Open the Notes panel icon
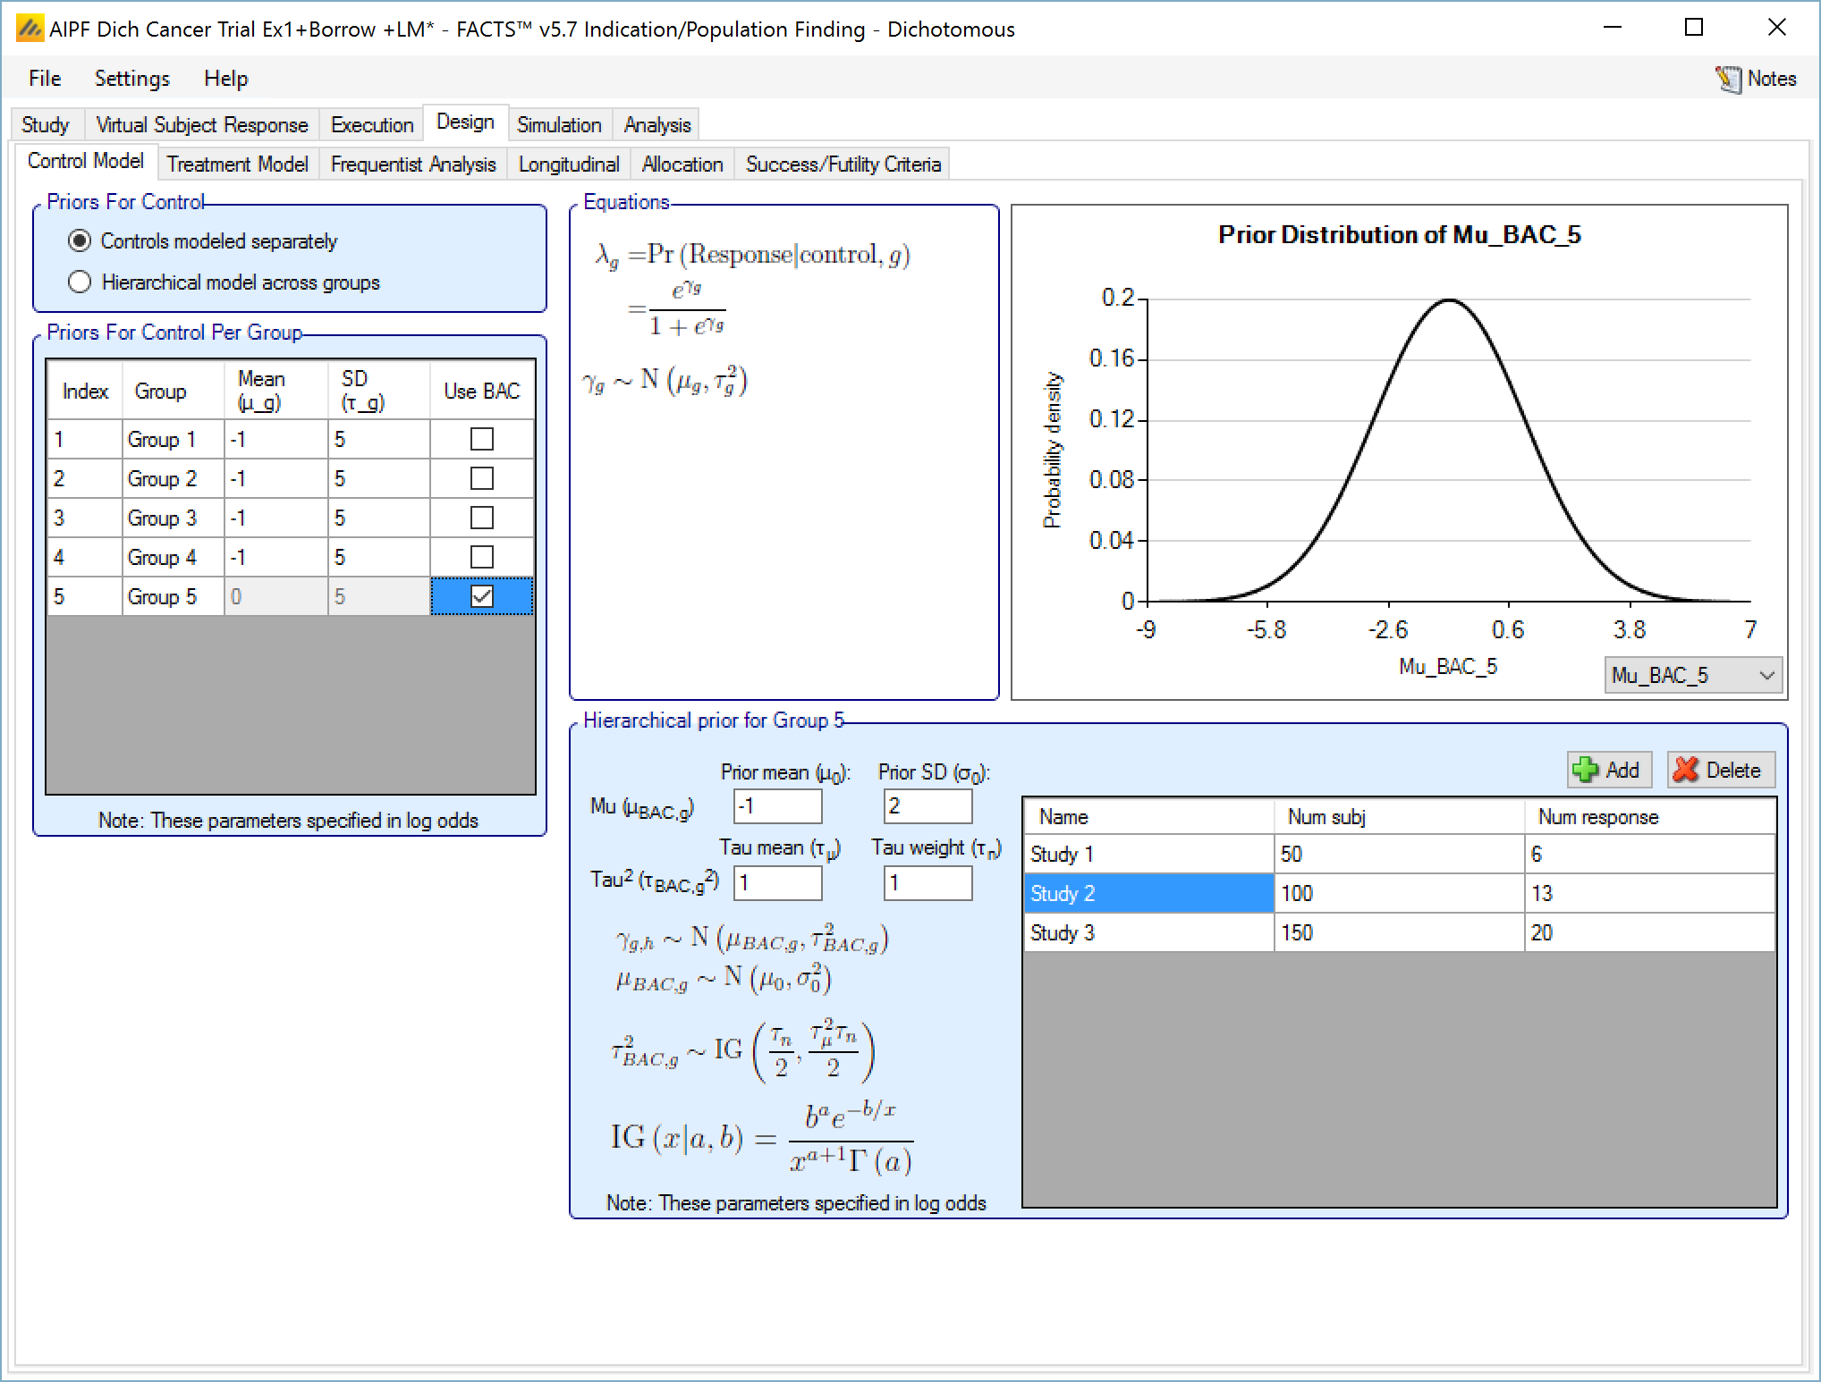Viewport: 1821px width, 1382px height. click(x=1728, y=79)
